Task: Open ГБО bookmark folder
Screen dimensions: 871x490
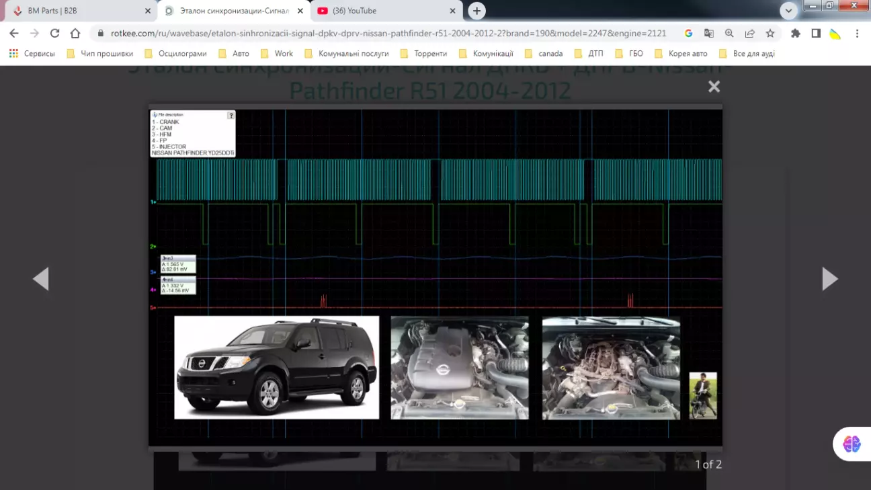Action: (629, 54)
